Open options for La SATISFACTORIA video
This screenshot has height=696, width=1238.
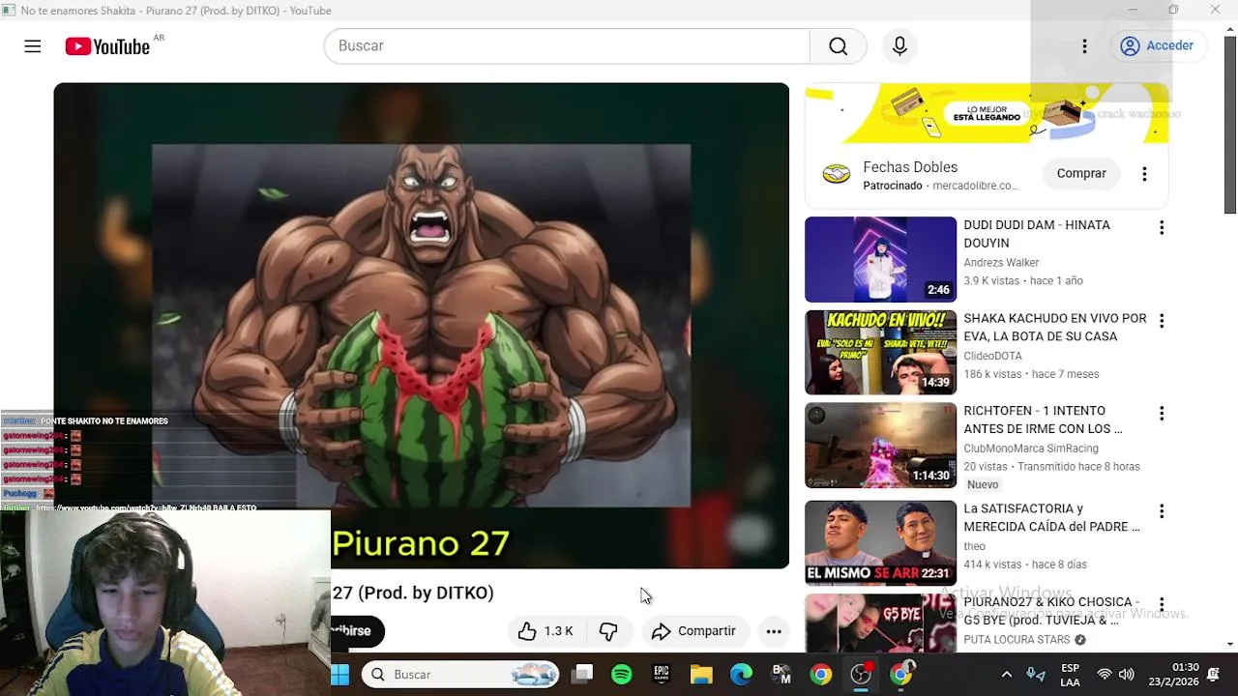[x=1162, y=511]
